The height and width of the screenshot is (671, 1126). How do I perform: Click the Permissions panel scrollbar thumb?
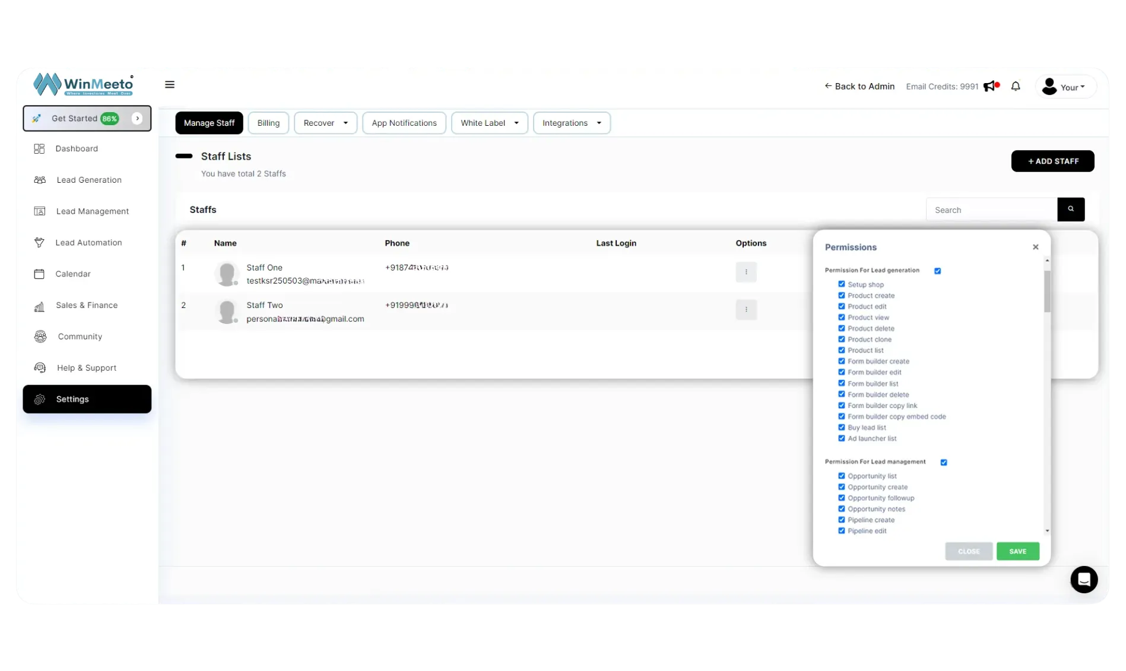pyautogui.click(x=1047, y=291)
